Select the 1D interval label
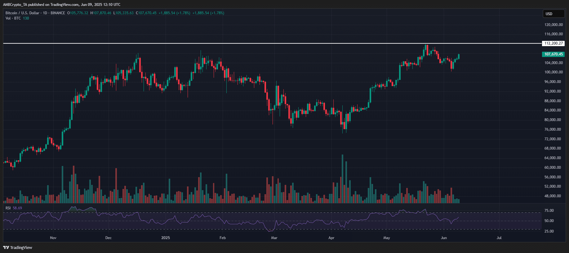Viewport: 569px width, 253px height. coord(45,13)
